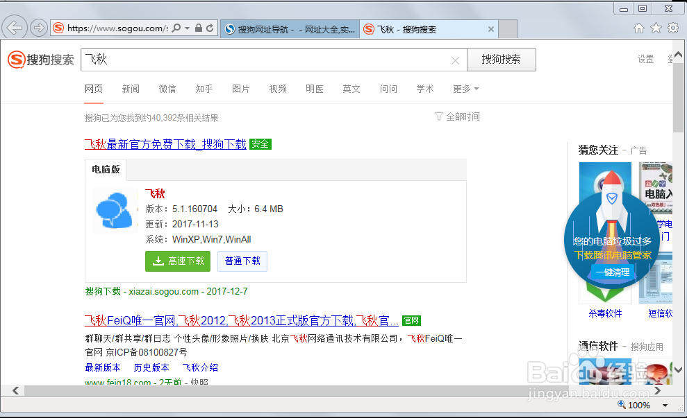Select the 电脑版 tab

pyautogui.click(x=106, y=170)
